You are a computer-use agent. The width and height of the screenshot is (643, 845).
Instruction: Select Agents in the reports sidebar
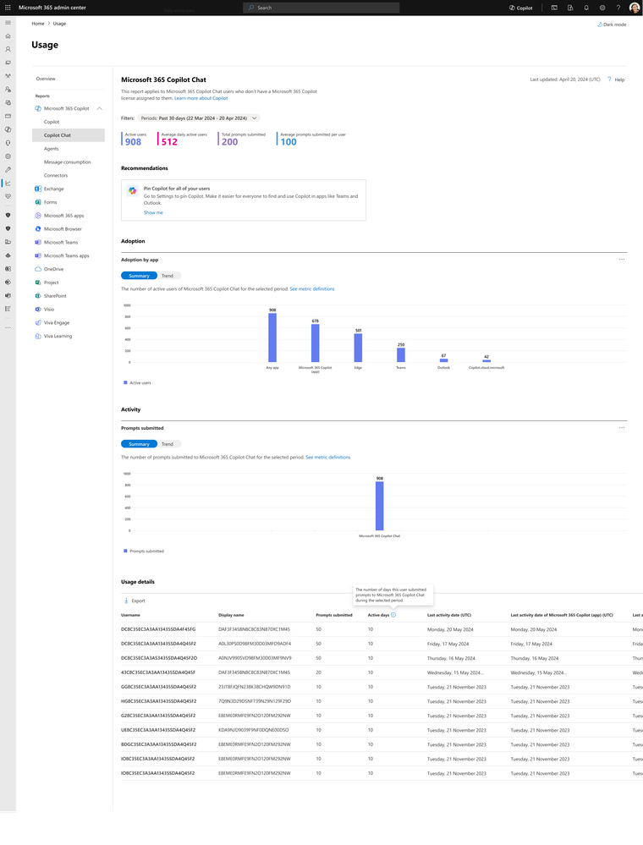click(52, 149)
